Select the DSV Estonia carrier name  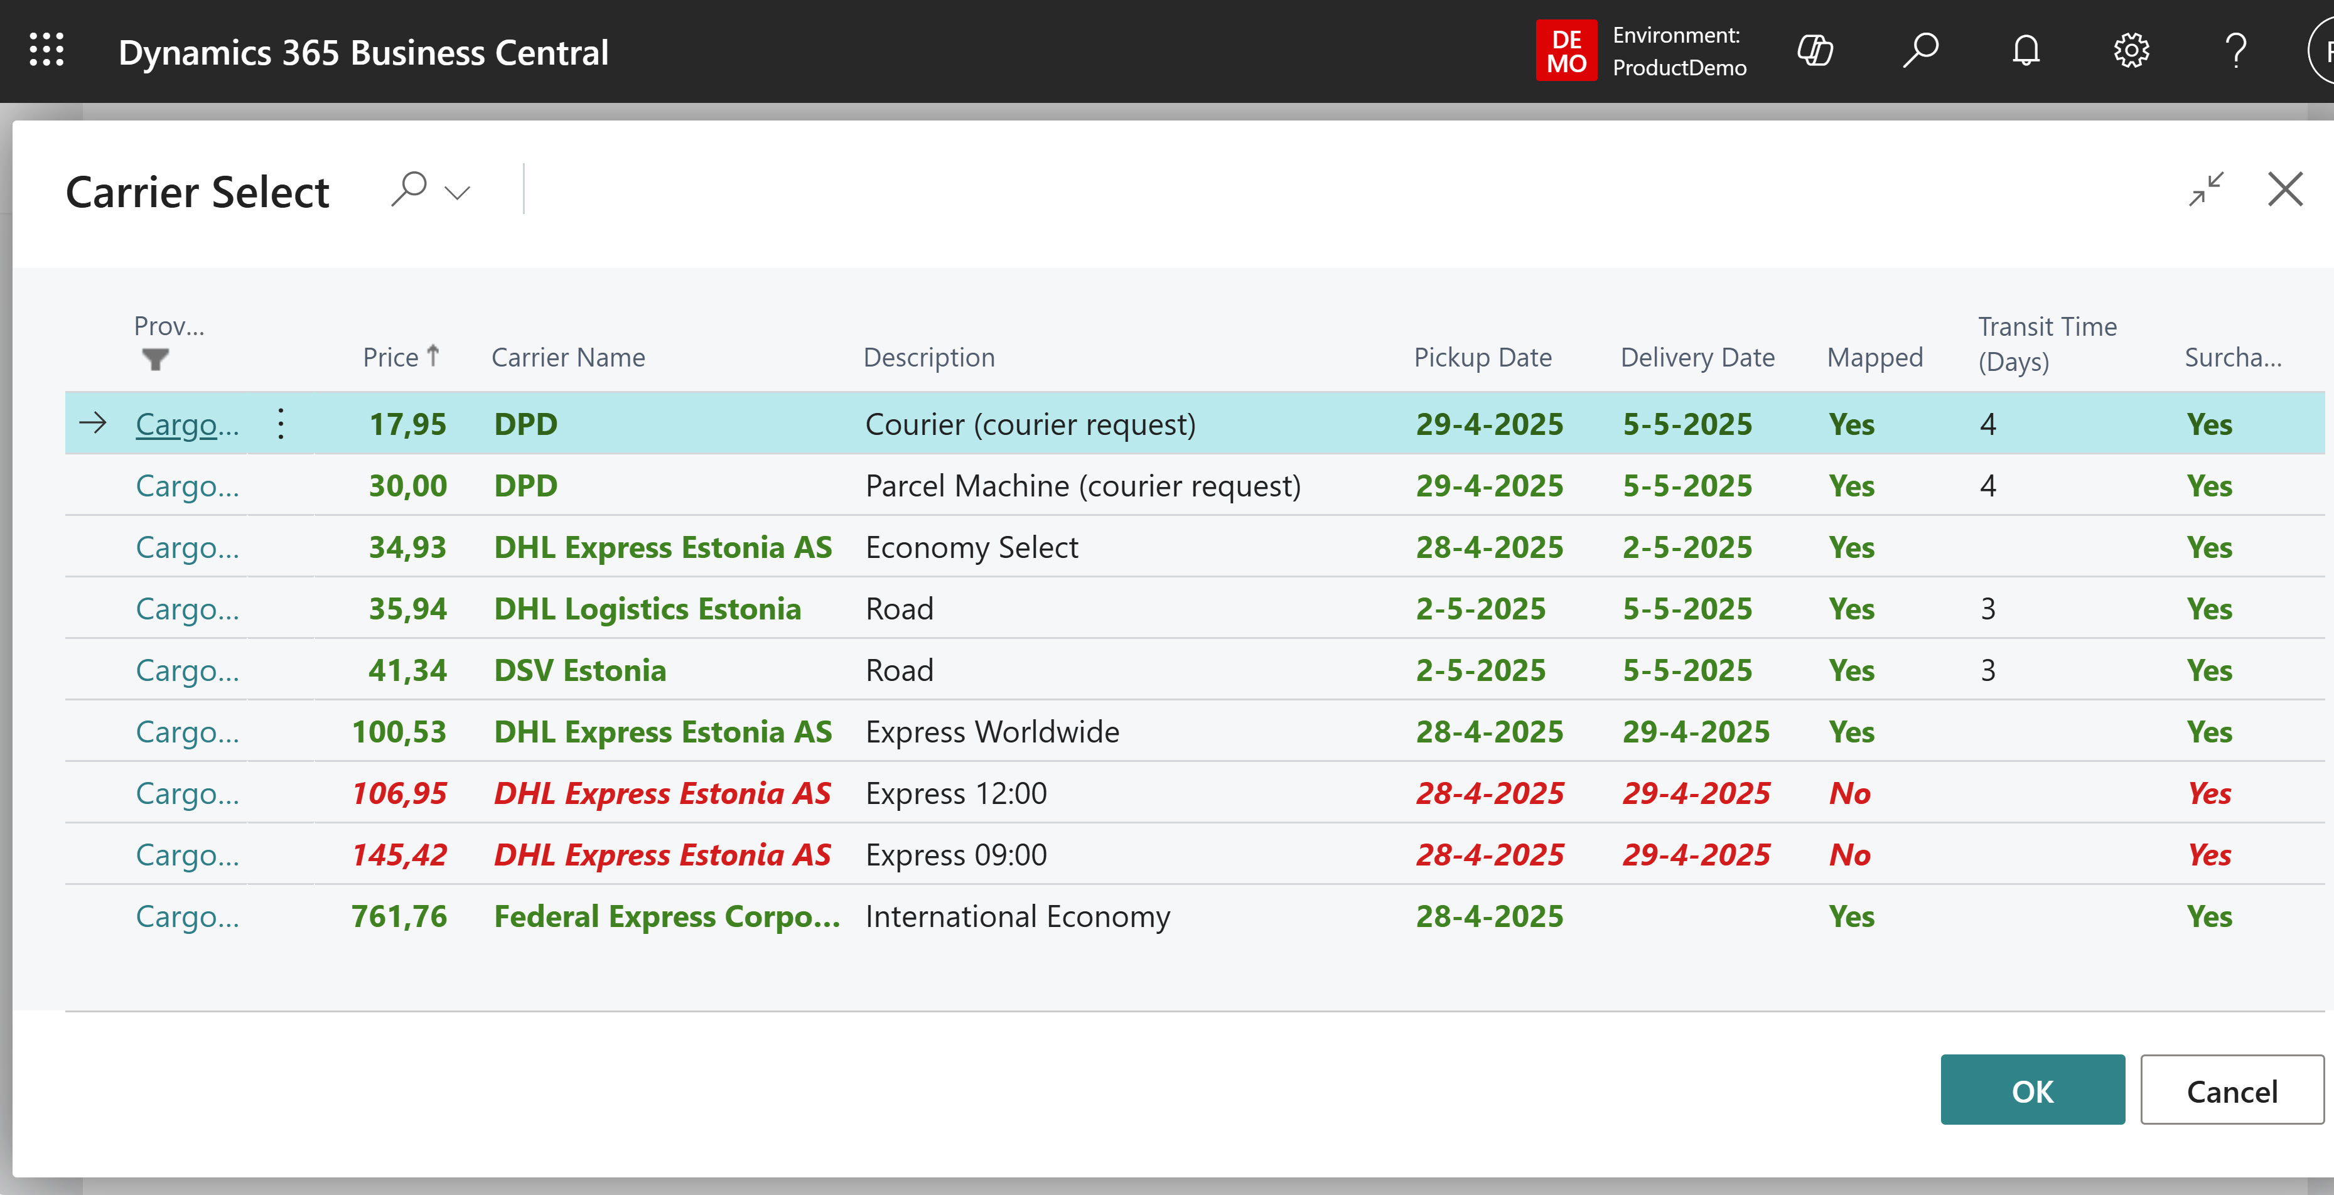(x=580, y=670)
